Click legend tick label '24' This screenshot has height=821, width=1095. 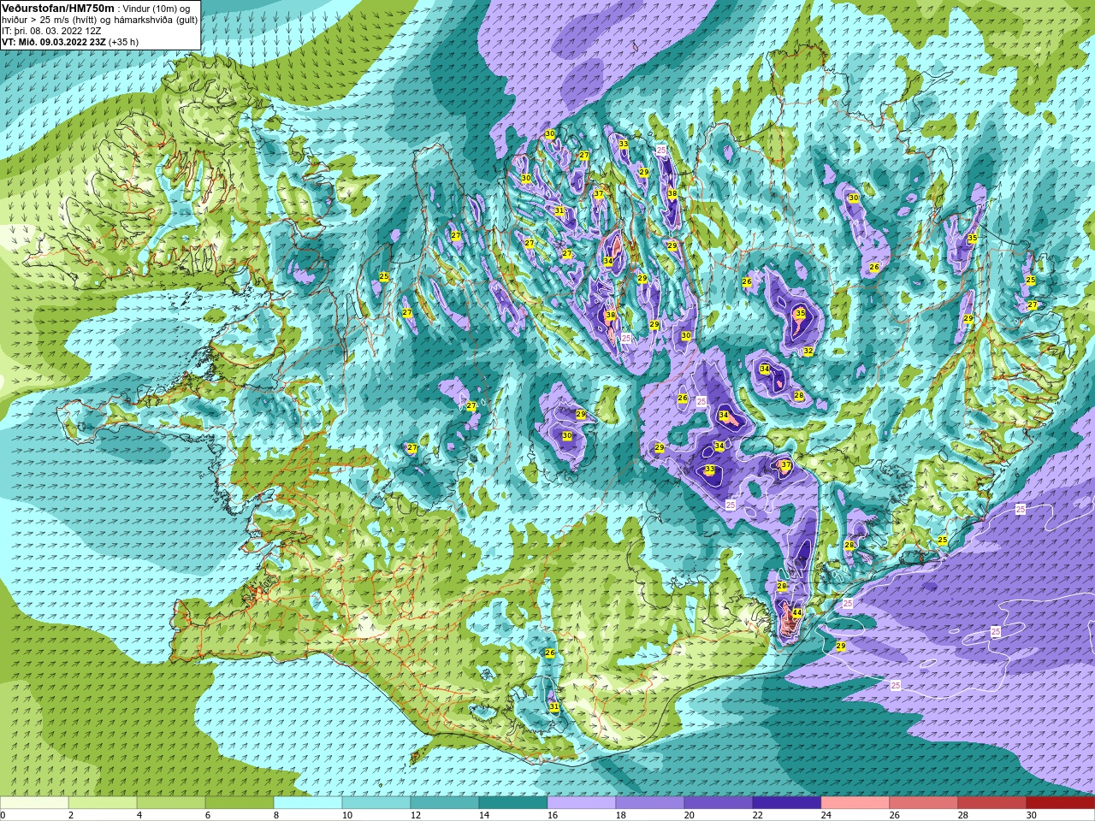click(x=826, y=815)
